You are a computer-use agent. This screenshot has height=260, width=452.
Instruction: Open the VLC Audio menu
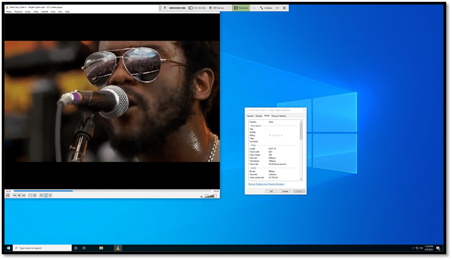pos(27,12)
